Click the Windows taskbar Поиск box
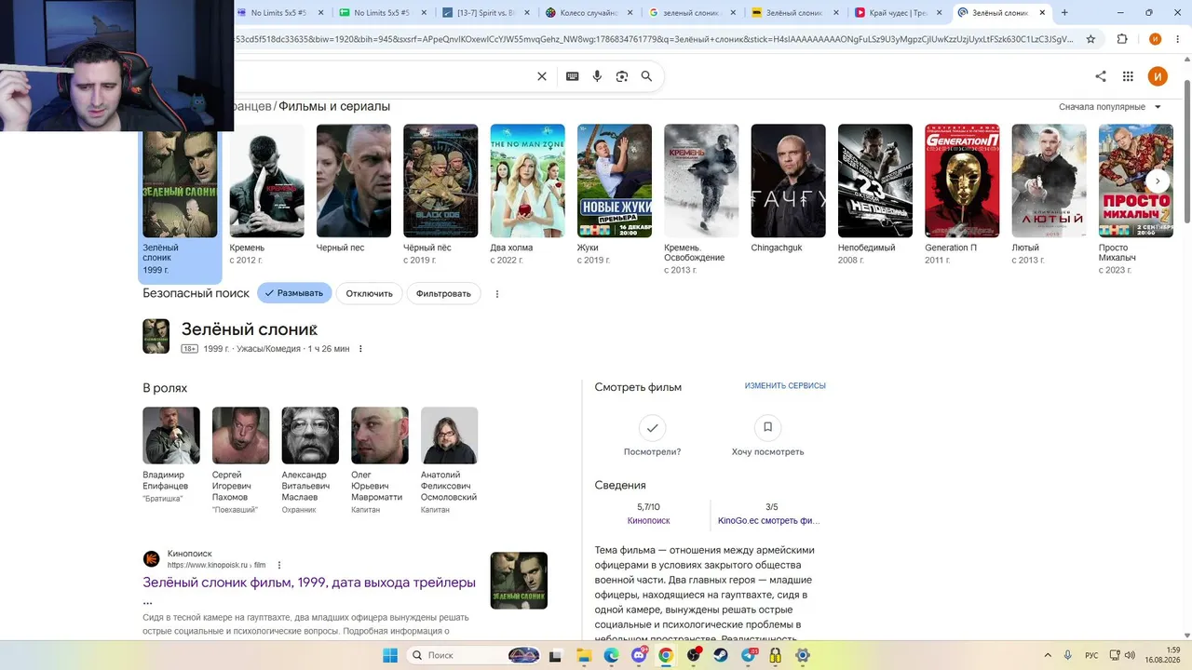Image resolution: width=1192 pixels, height=670 pixels. point(475,655)
